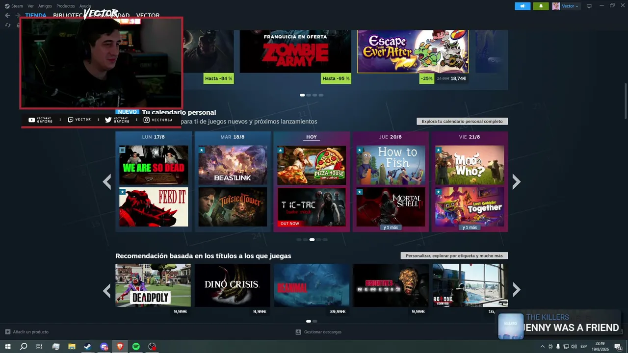Viewport: 628px width, 353px height.
Task: Open the Productos menu
Action: [x=66, y=6]
